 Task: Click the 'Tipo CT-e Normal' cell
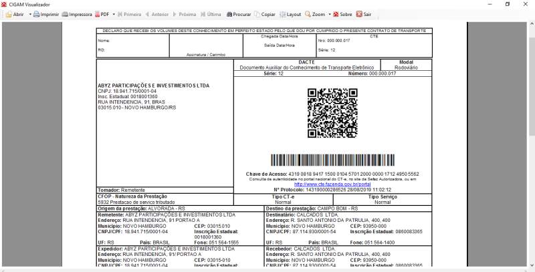point(283,199)
